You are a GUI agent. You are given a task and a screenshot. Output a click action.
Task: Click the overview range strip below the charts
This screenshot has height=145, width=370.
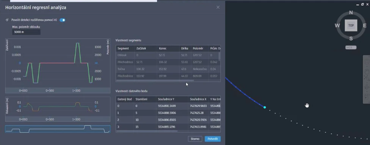click(58, 129)
